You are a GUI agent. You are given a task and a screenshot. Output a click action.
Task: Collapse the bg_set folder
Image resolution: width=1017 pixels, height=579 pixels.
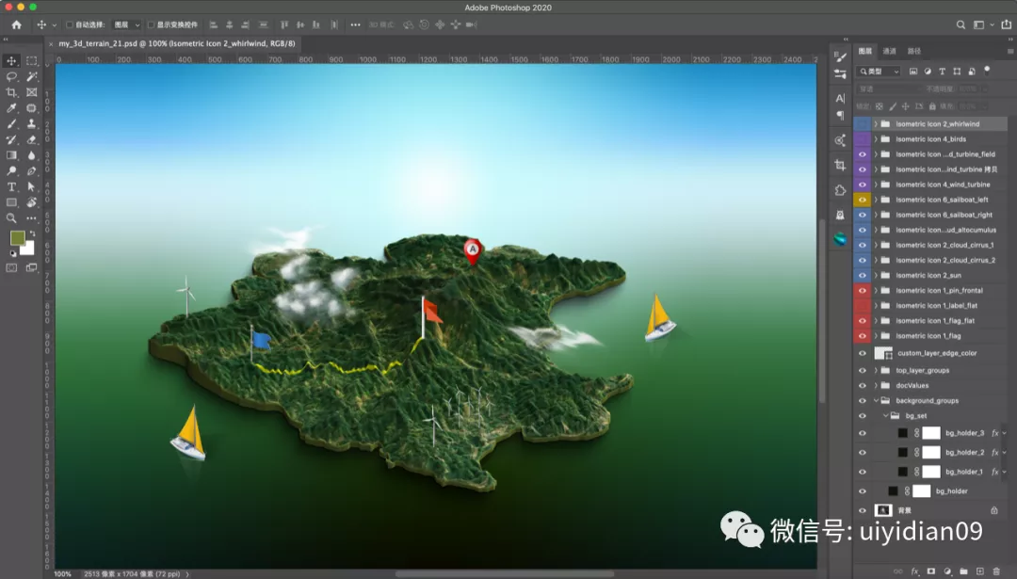tap(885, 415)
